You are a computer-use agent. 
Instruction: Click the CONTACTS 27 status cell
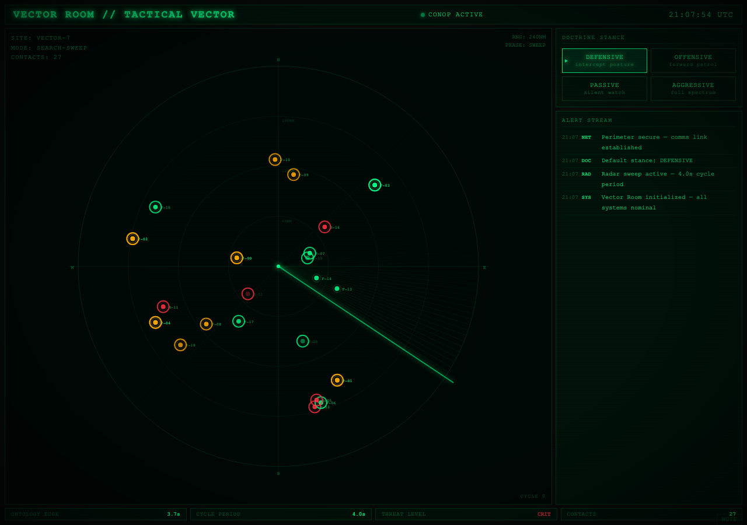pos(651,514)
